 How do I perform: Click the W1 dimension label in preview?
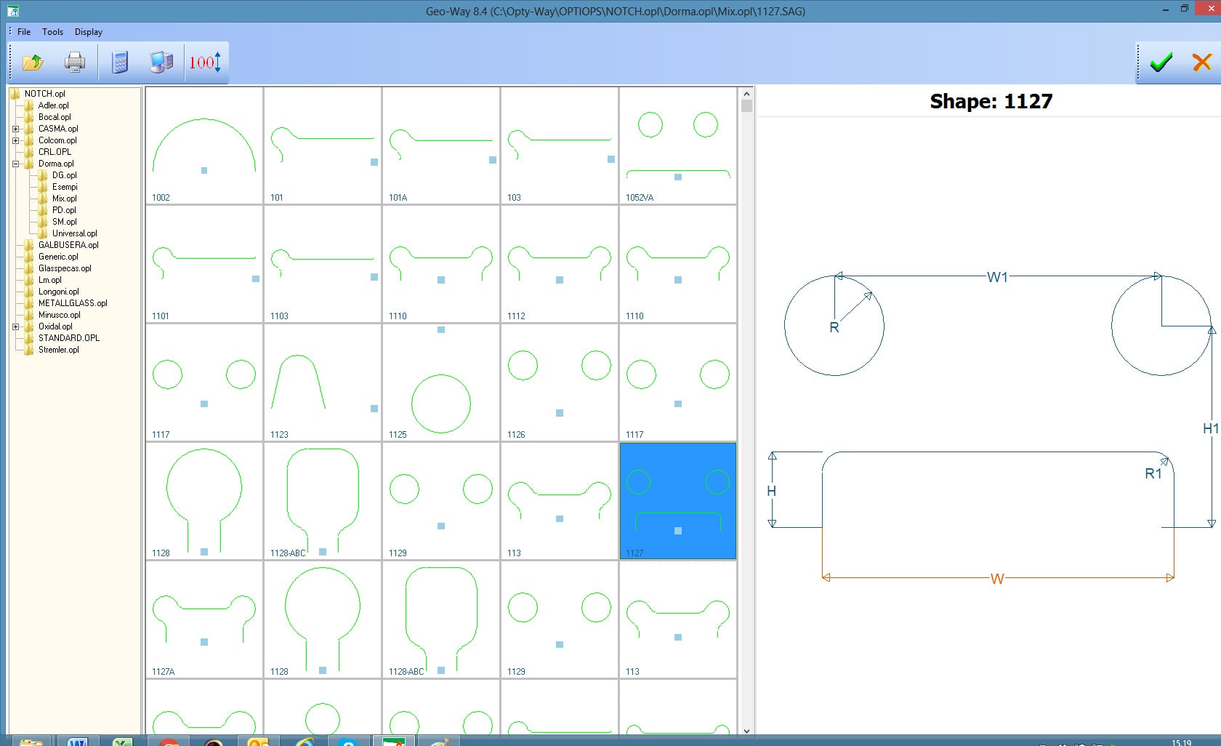pyautogui.click(x=997, y=277)
